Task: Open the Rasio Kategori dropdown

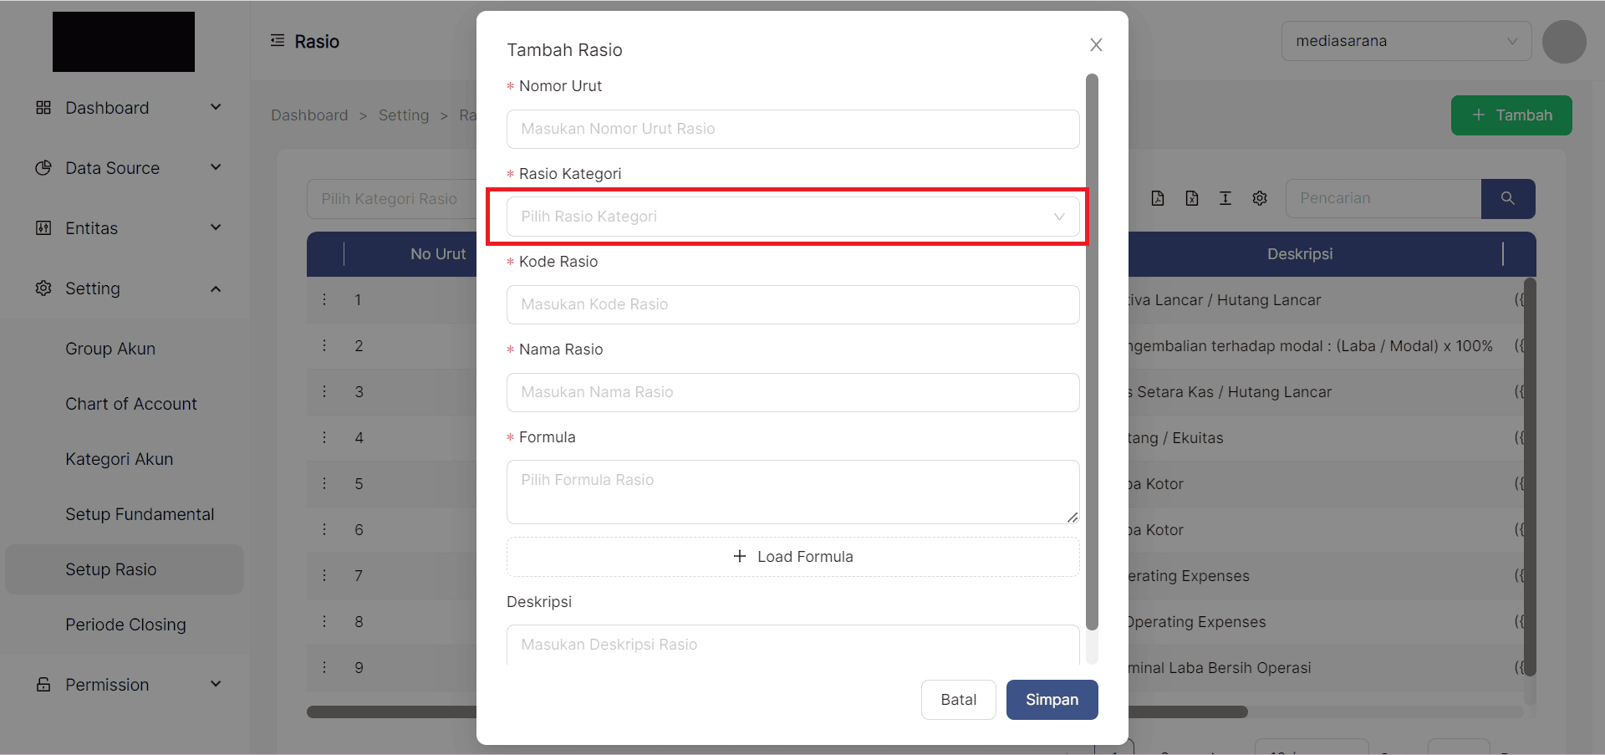Action: [792, 217]
